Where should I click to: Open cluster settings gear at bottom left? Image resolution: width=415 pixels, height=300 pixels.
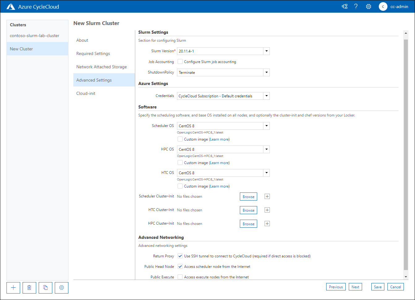coord(61,288)
